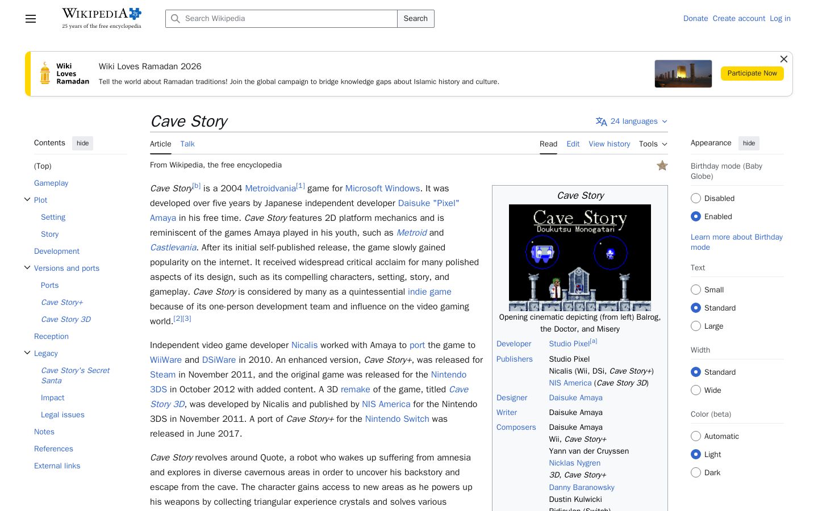The width and height of the screenshot is (818, 511).
Task: Open the Nintendo Switch article link
Action: (397, 419)
